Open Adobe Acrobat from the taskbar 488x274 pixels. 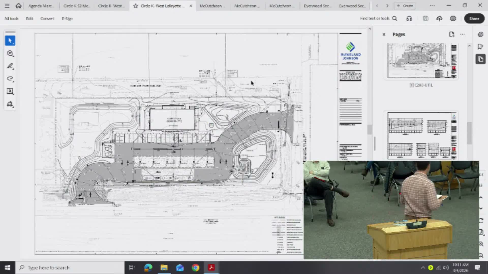click(211, 267)
